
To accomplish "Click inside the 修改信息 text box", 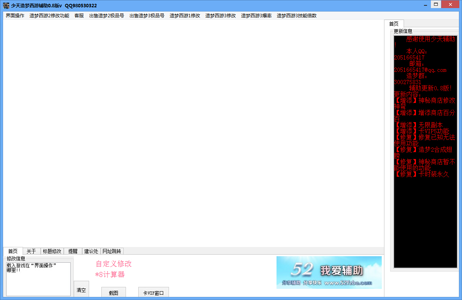I will [38, 279].
